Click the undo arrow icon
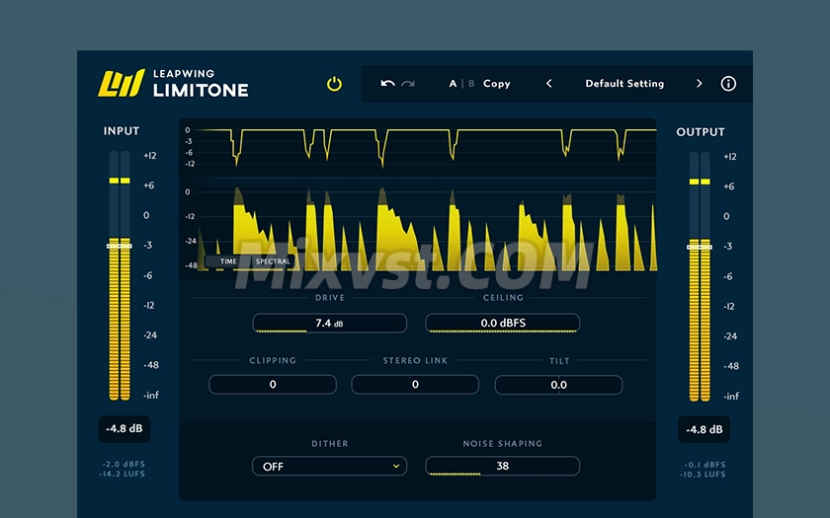 click(387, 84)
